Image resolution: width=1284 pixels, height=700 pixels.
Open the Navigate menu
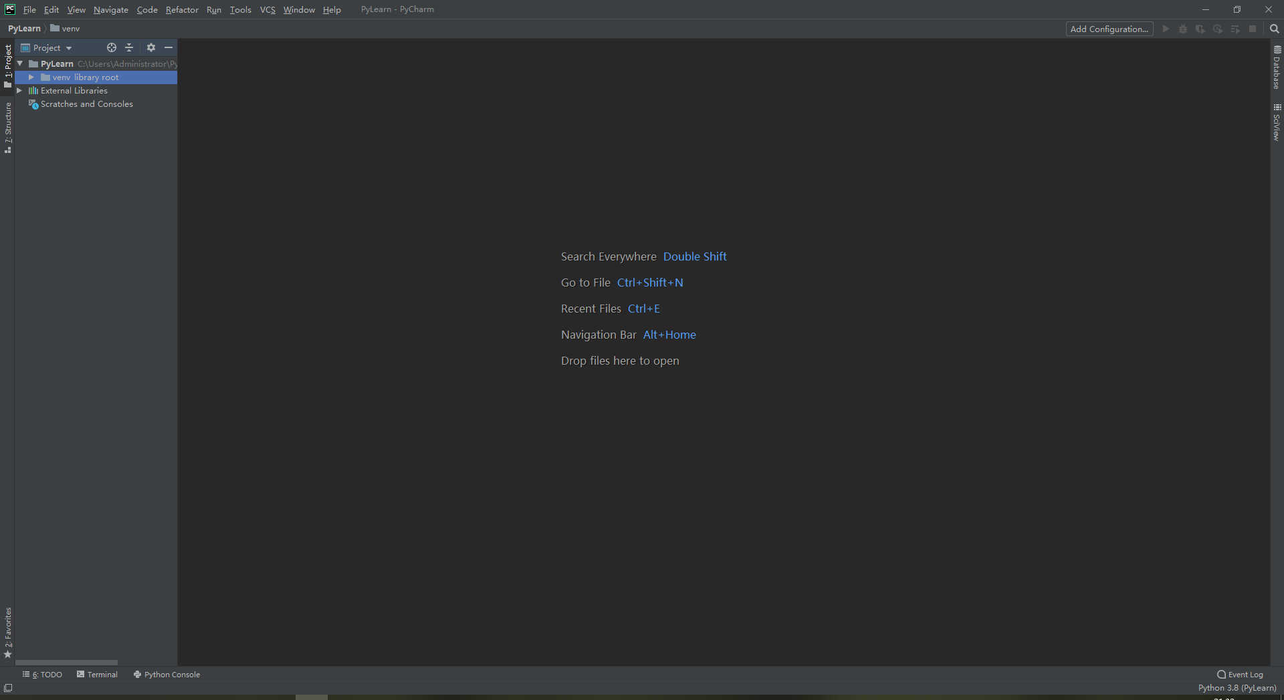(111, 9)
